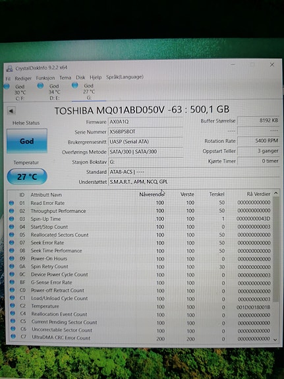Select the "Power-On Hours" attribute name

coord(49,258)
